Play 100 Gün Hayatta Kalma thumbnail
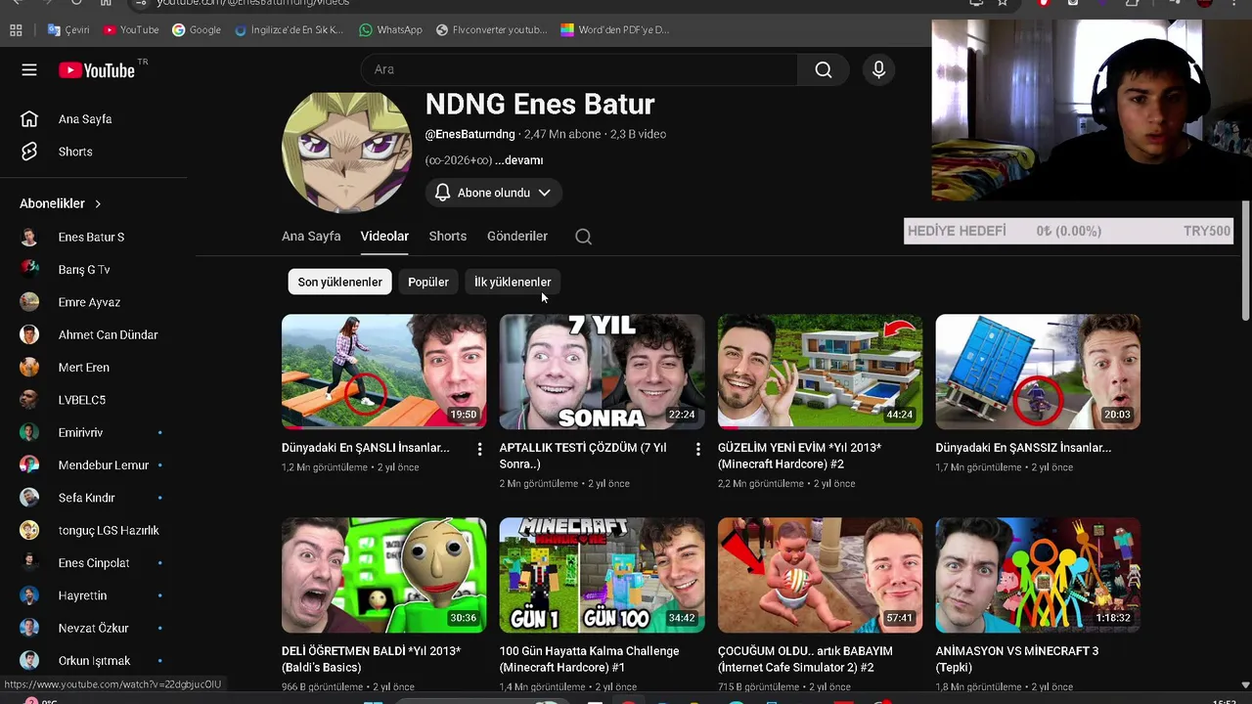 [602, 575]
